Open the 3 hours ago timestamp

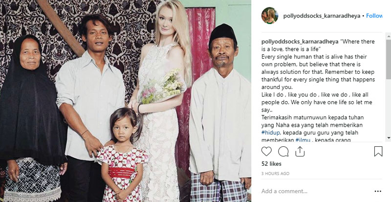(x=275, y=174)
